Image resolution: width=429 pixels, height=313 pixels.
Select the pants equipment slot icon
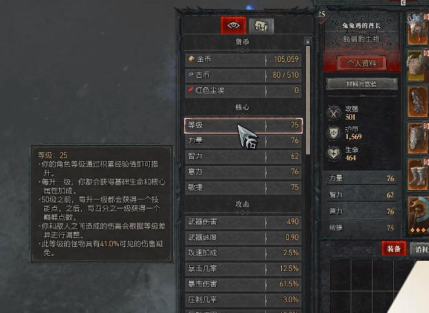click(417, 138)
